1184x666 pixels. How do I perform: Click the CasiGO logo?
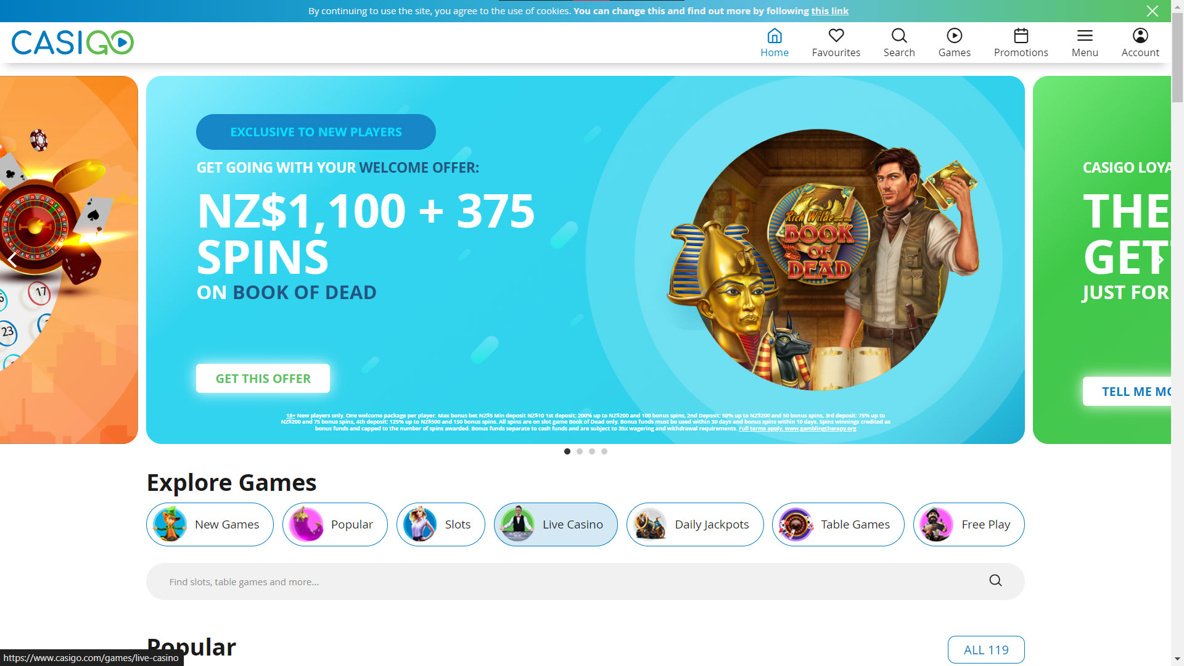click(x=73, y=43)
